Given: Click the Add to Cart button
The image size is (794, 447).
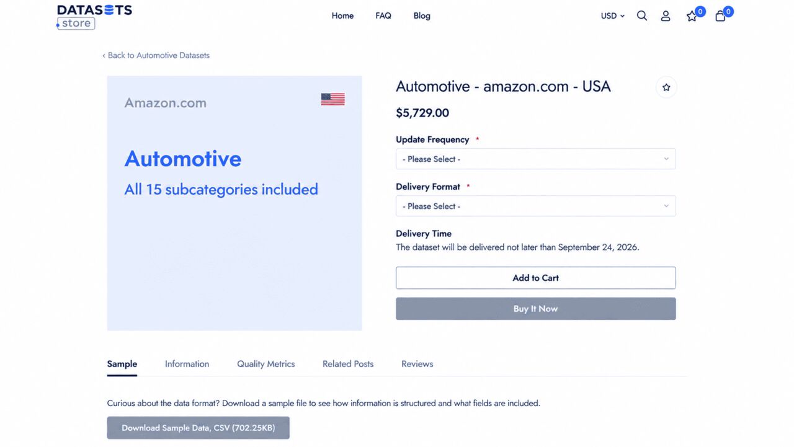Looking at the screenshot, I should [535, 278].
